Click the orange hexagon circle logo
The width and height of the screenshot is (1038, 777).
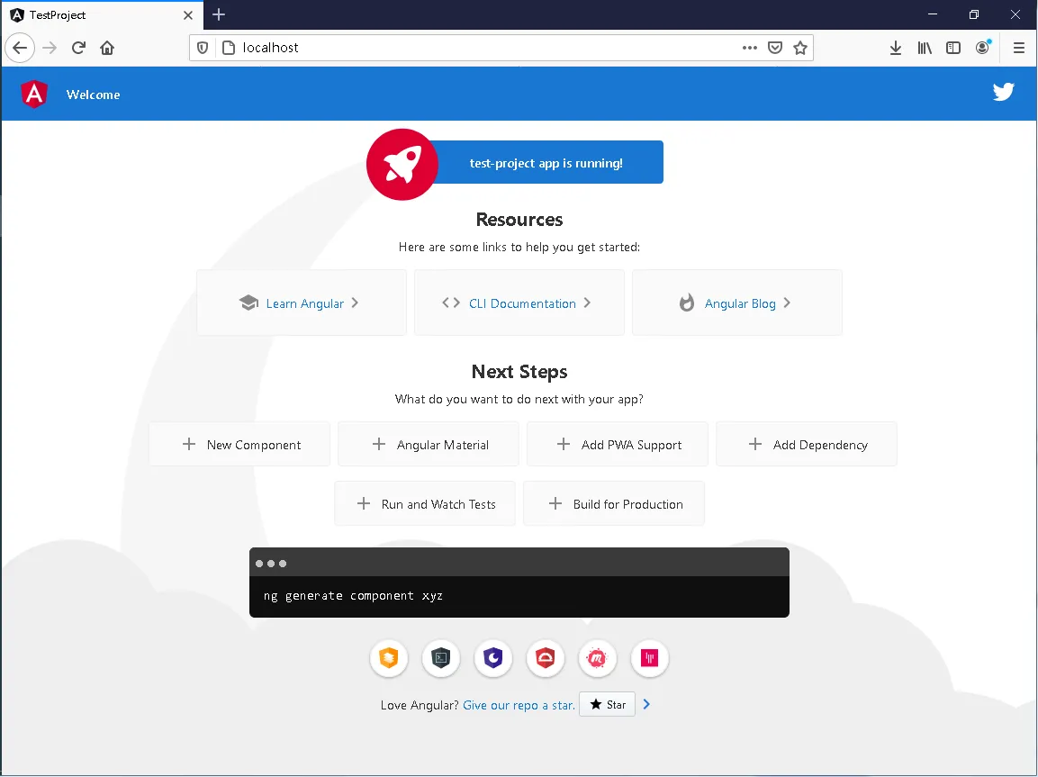pyautogui.click(x=389, y=658)
